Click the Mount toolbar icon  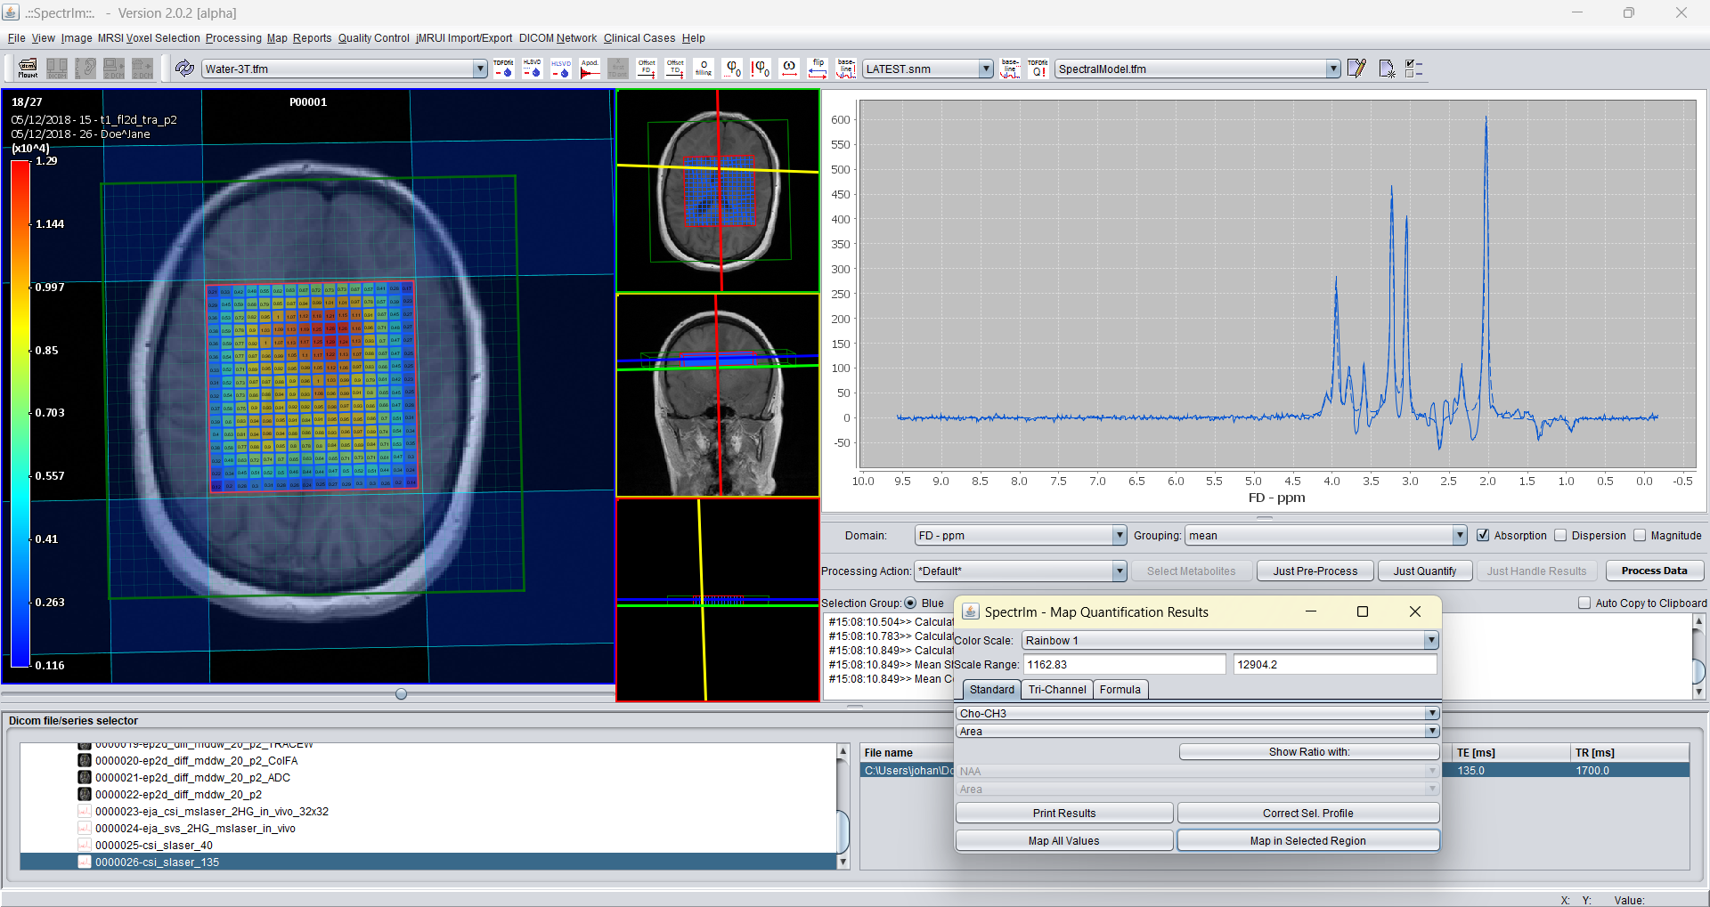pos(28,69)
